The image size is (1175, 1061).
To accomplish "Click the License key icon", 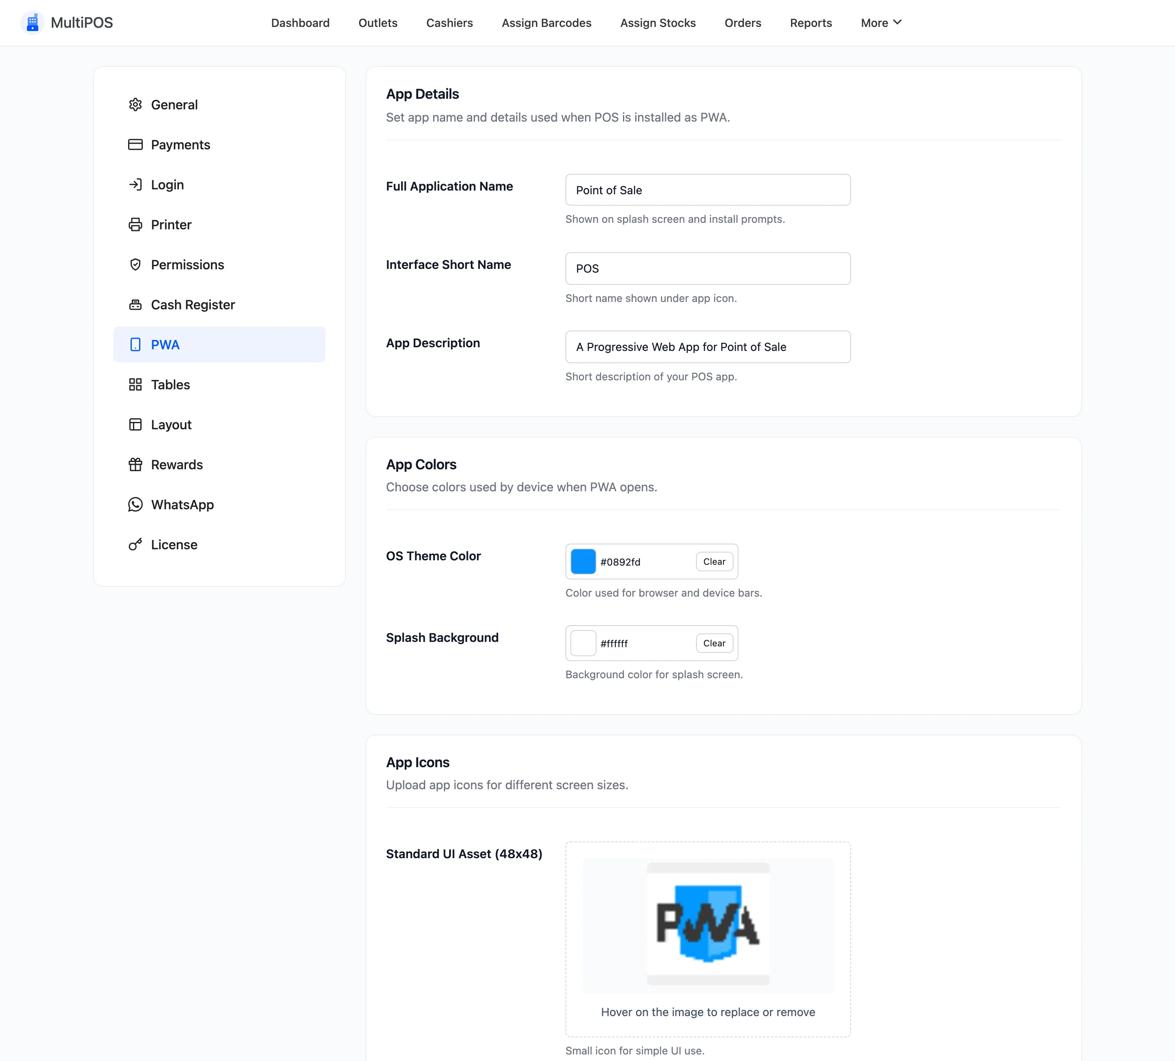I will (135, 544).
